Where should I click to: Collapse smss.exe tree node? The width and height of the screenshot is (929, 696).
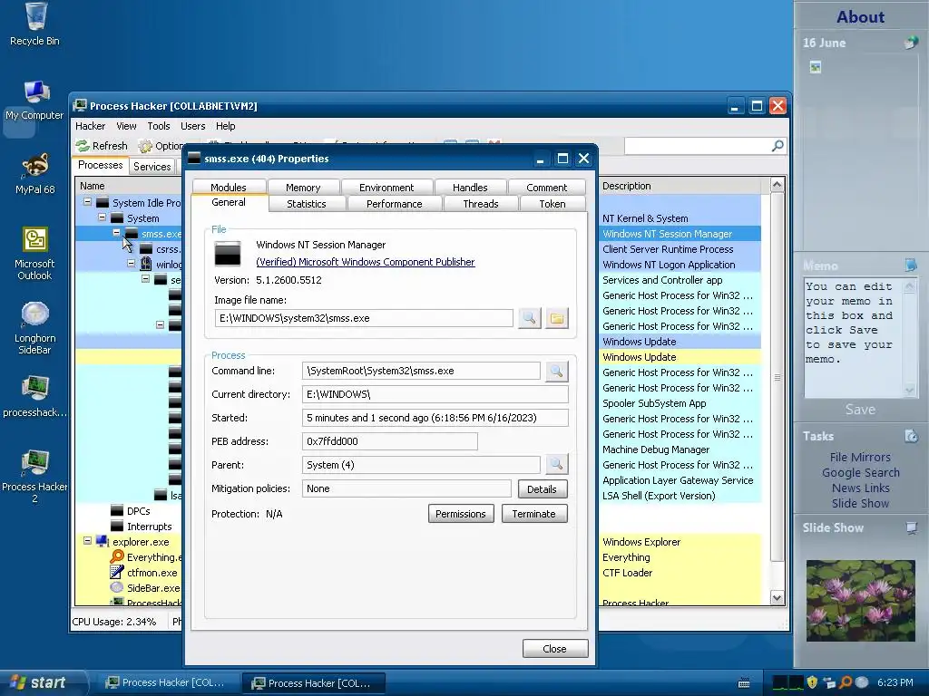click(x=117, y=233)
